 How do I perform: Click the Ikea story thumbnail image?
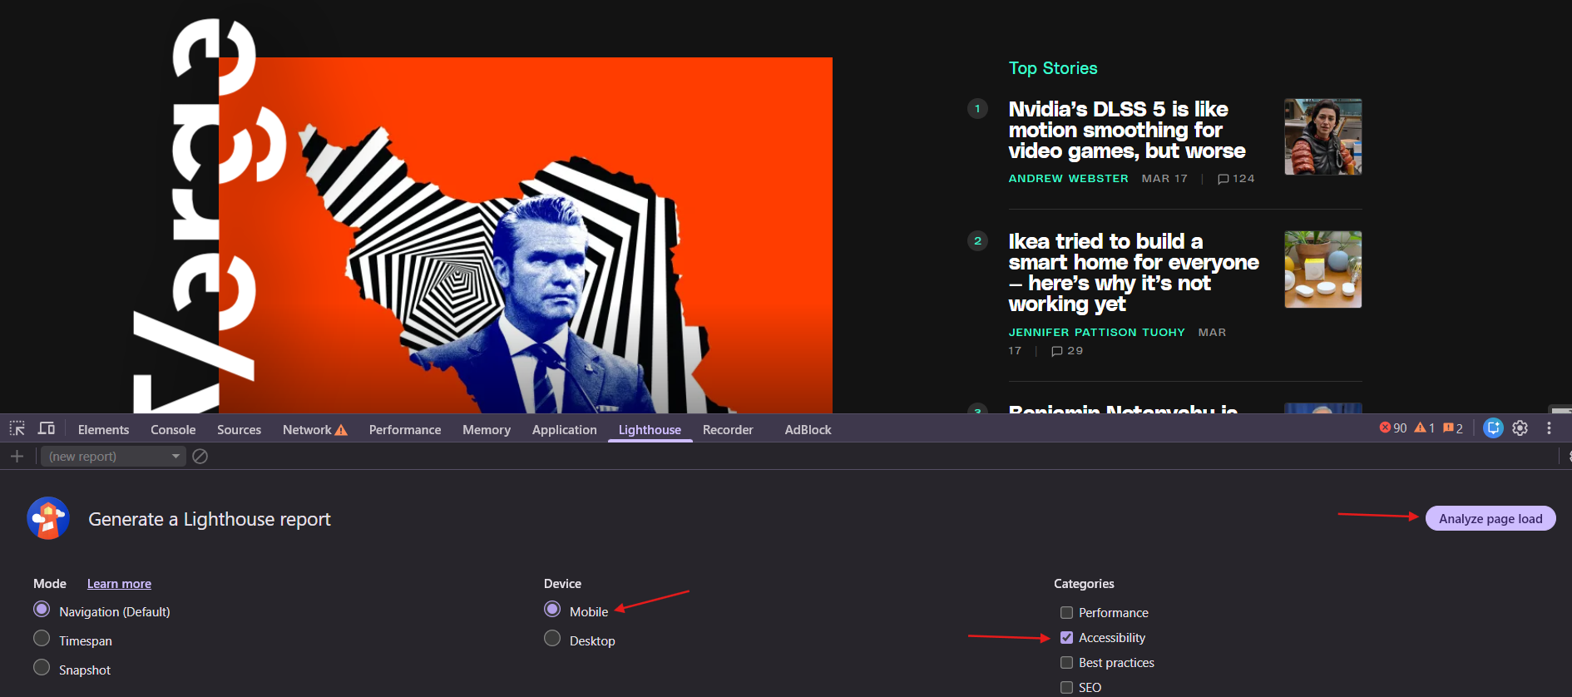click(1323, 269)
